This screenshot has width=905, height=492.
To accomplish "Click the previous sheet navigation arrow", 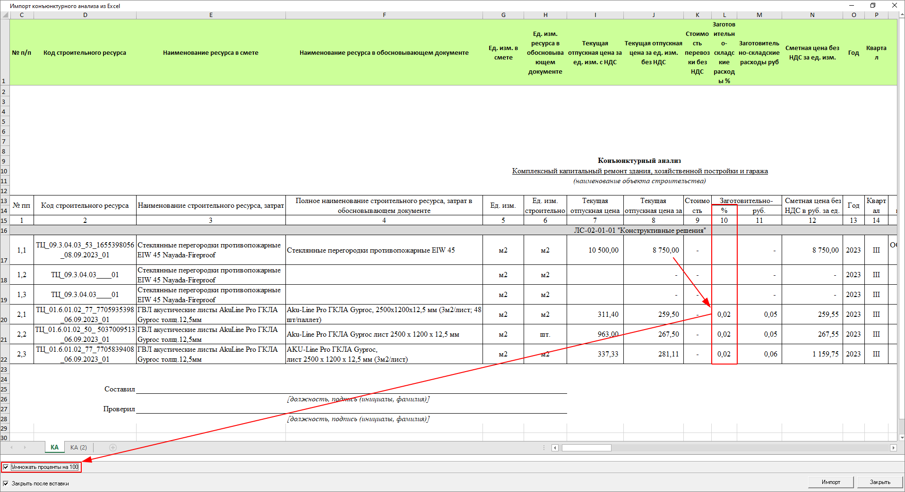I will tap(11, 448).
